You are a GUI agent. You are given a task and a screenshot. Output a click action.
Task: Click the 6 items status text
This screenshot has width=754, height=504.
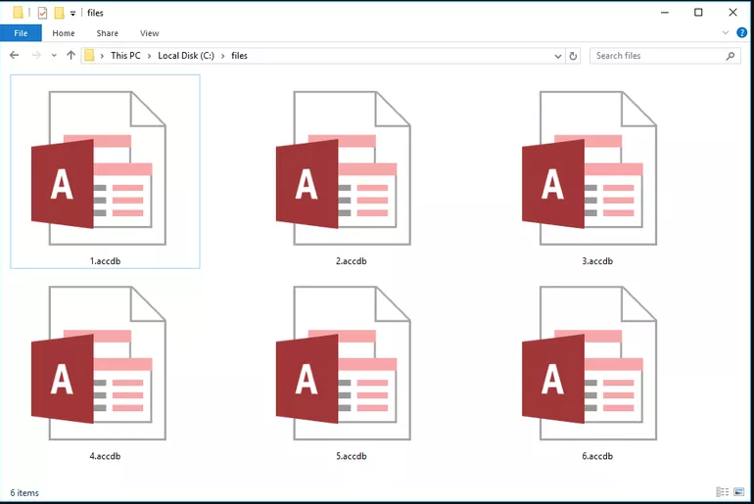[24, 493]
